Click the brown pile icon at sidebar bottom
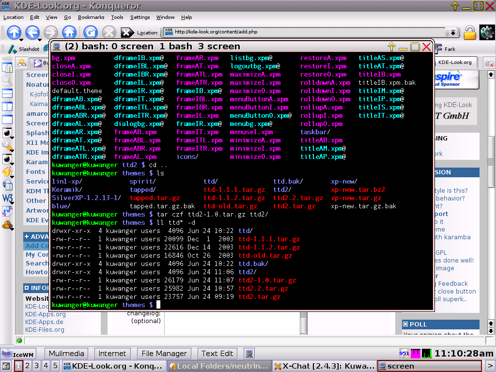 [7, 225]
